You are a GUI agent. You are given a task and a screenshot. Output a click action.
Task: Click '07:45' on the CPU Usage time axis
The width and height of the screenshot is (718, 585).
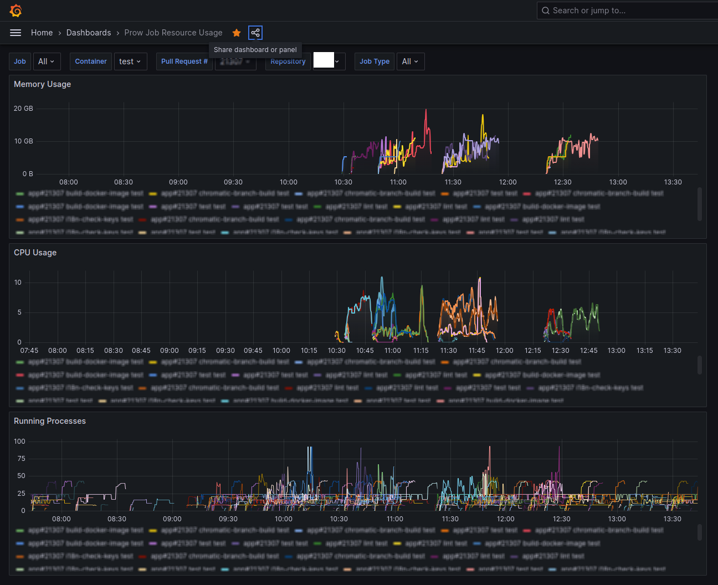tap(29, 351)
